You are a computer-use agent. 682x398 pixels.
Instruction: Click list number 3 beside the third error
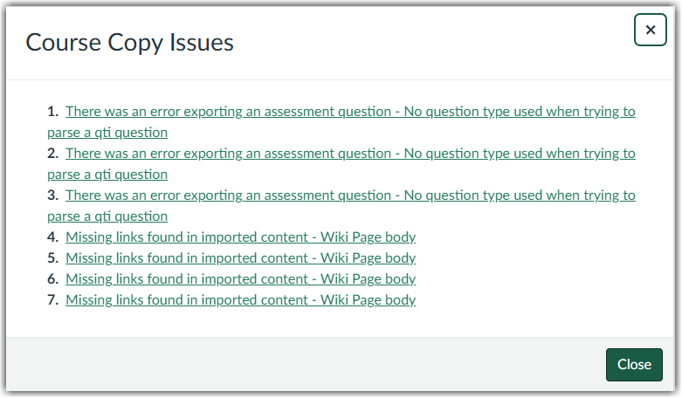(x=52, y=196)
